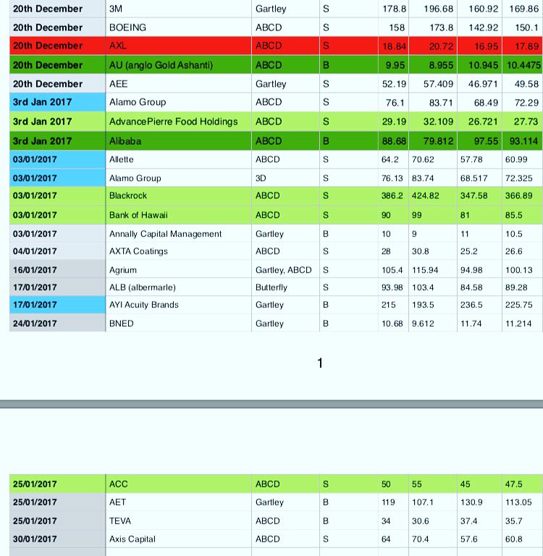Select the AET company cell
This screenshot has width=543, height=556.
[x=178, y=502]
